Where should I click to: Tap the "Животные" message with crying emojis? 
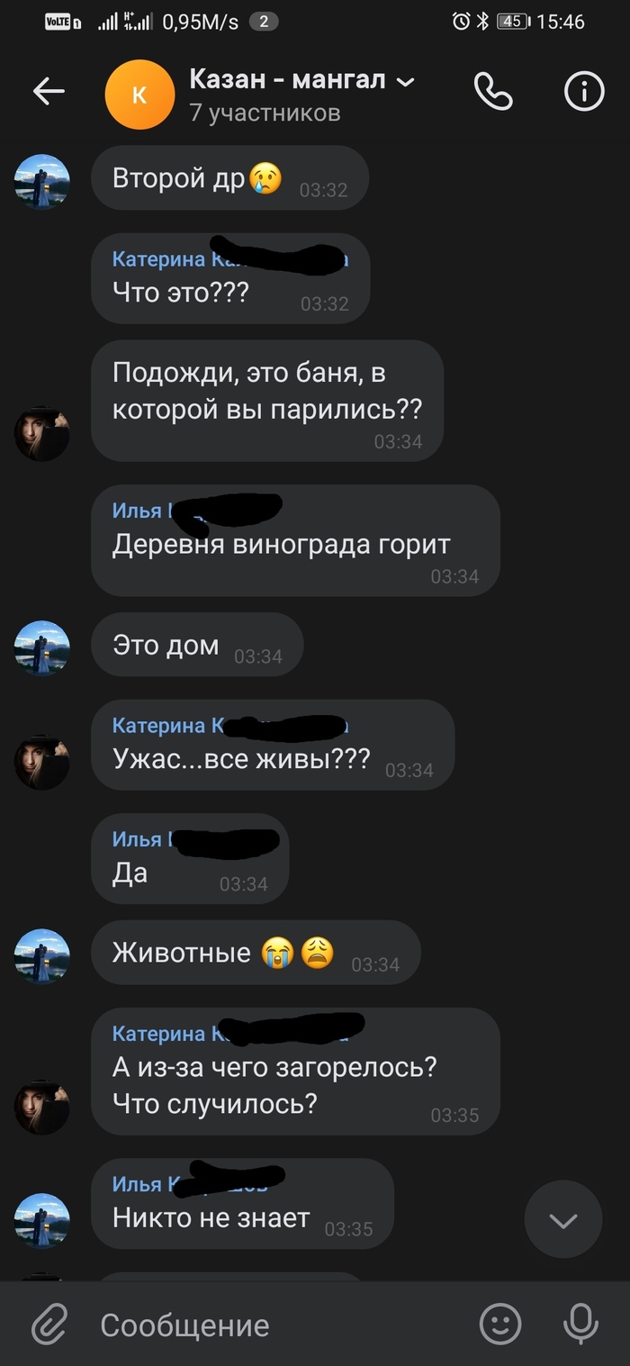tap(256, 953)
